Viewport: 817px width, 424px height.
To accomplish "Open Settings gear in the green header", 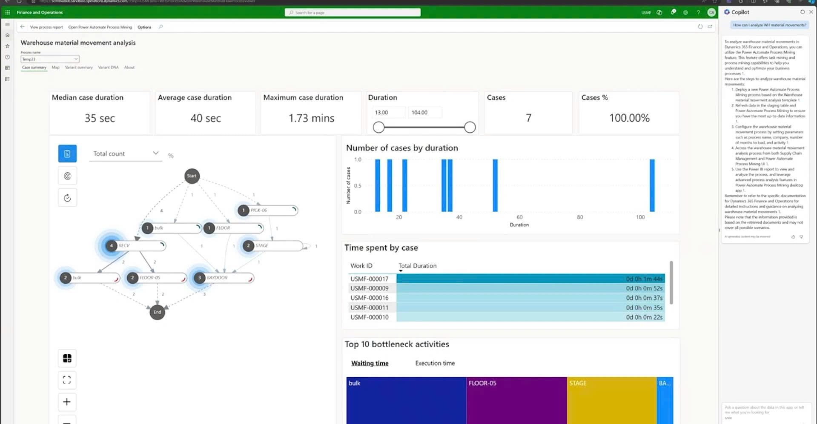I will pyautogui.click(x=685, y=12).
